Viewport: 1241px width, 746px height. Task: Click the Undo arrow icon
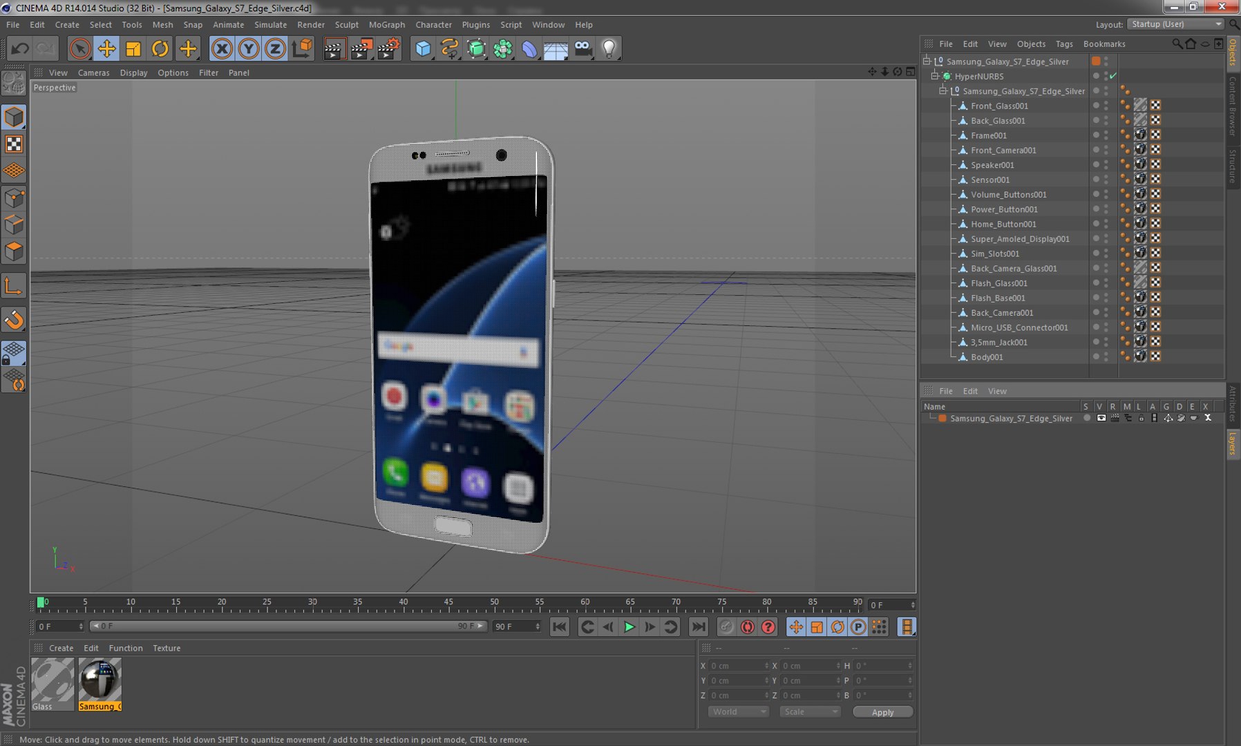20,48
